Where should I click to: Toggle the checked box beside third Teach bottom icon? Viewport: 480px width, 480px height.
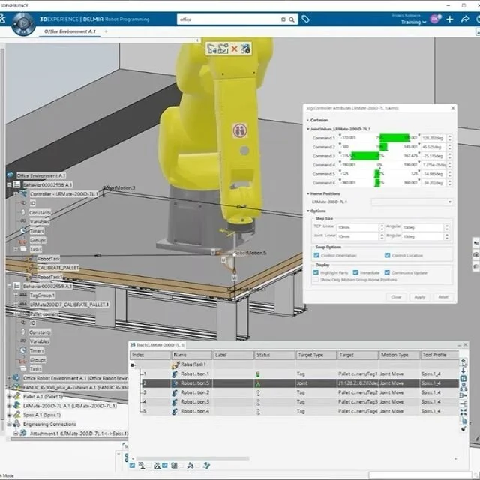(x=165, y=466)
